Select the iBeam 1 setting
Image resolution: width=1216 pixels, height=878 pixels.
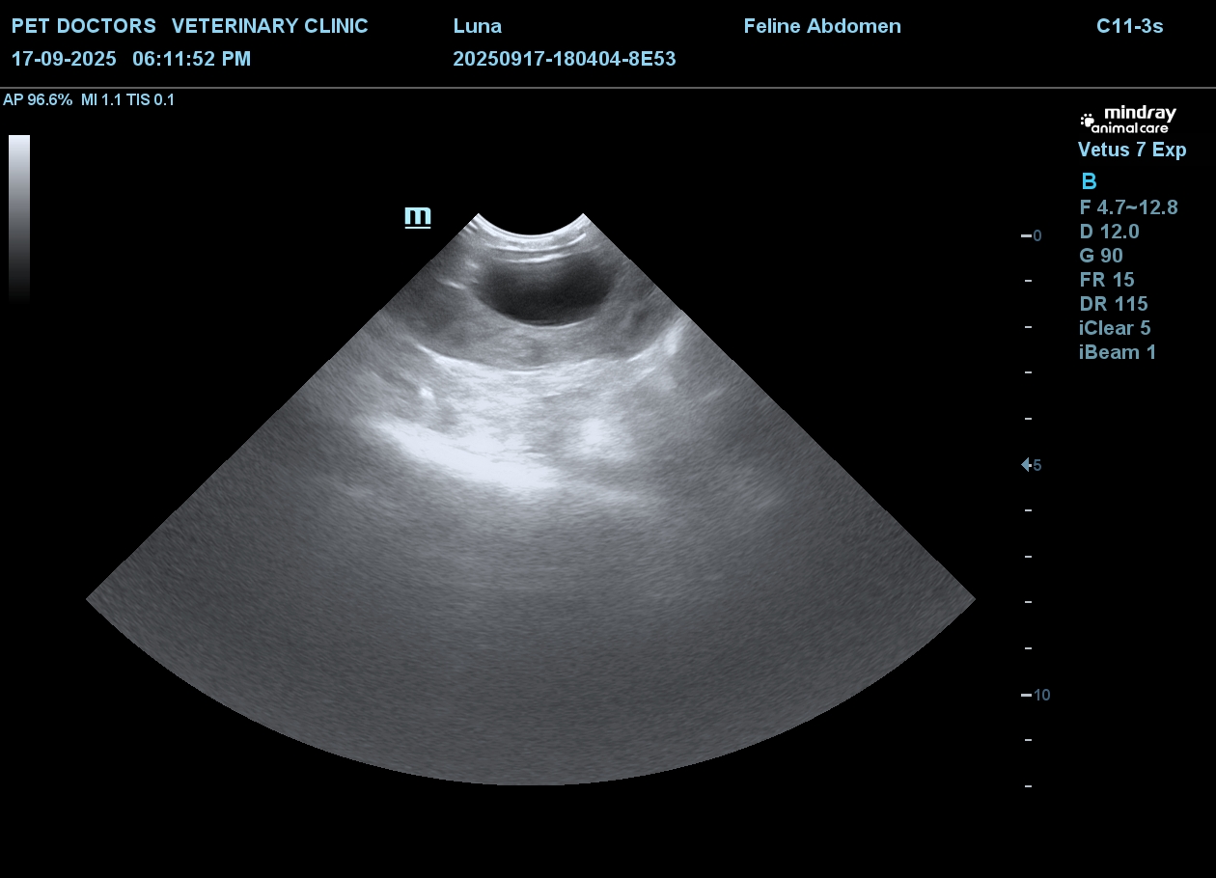pos(1118,352)
